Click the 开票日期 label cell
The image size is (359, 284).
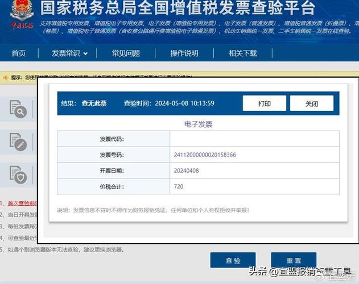[114, 170]
